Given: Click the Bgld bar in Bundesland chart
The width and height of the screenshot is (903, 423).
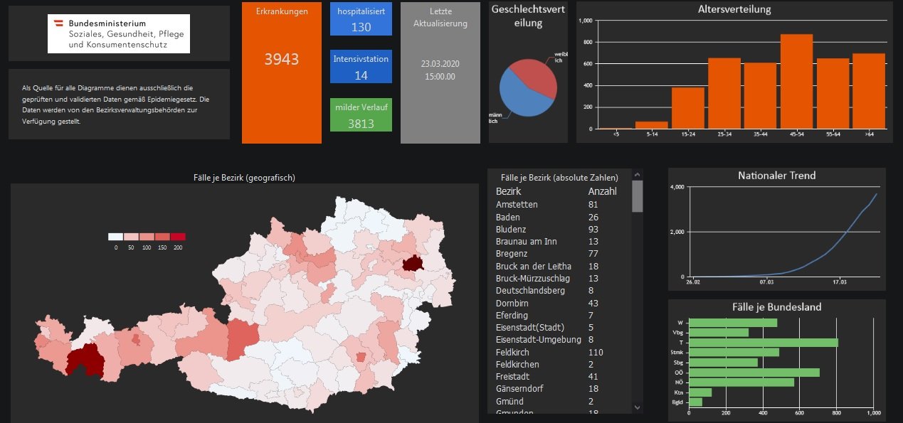Looking at the screenshot, I should 696,402.
